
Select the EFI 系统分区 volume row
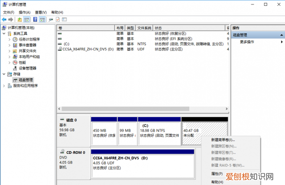[143, 39]
